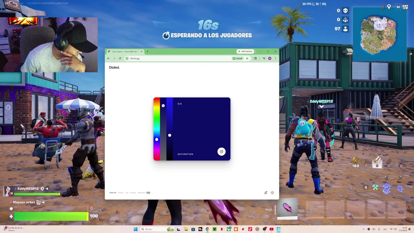Click the Ask Gemini button in Chrome

(x=245, y=51)
